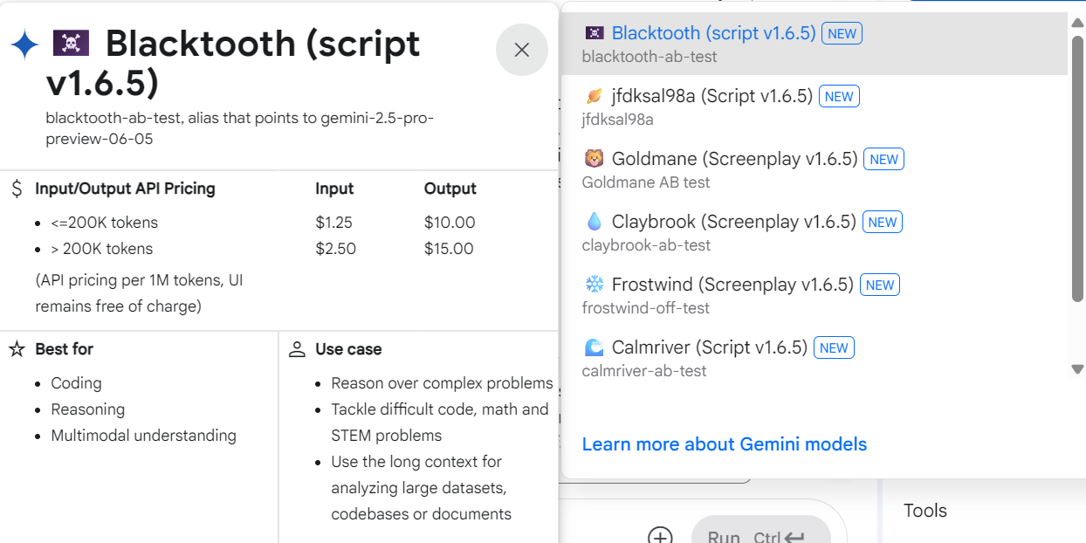1086x543 pixels.
Task: Click the wave icon beside Calmriver
Action: [594, 347]
